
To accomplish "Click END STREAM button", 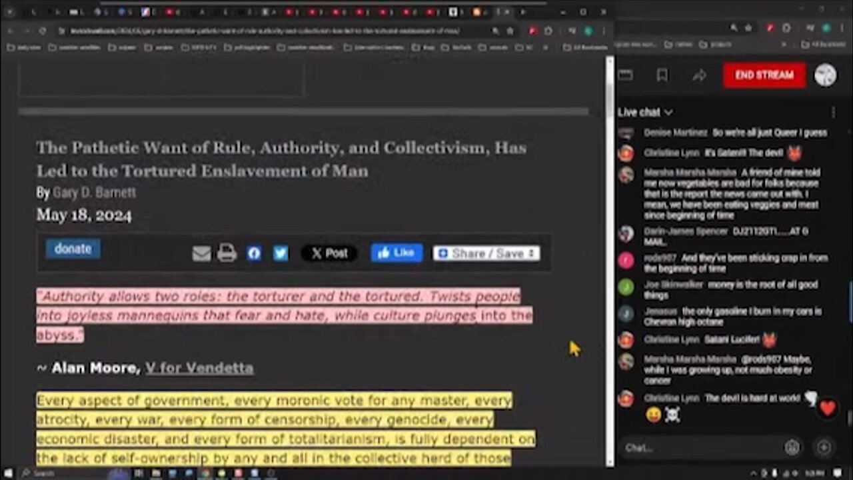I will tap(764, 75).
